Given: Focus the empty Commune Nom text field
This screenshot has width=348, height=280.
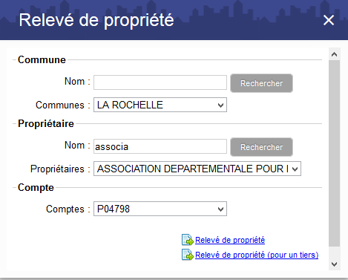Looking at the screenshot, I should pos(160,82).
